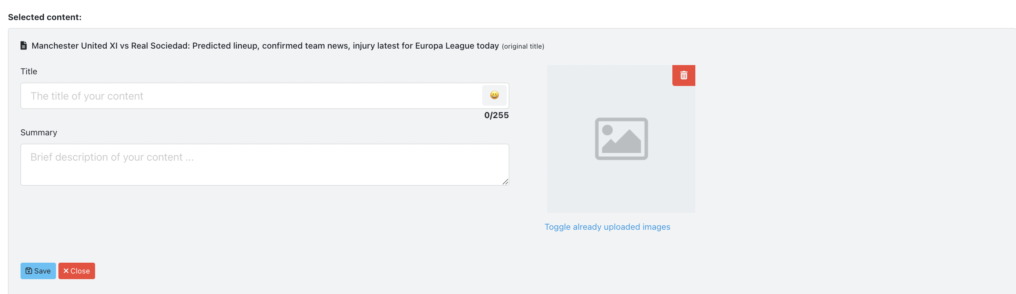Click the document icon beside the original title
Image resolution: width=1016 pixels, height=294 pixels.
click(x=24, y=45)
